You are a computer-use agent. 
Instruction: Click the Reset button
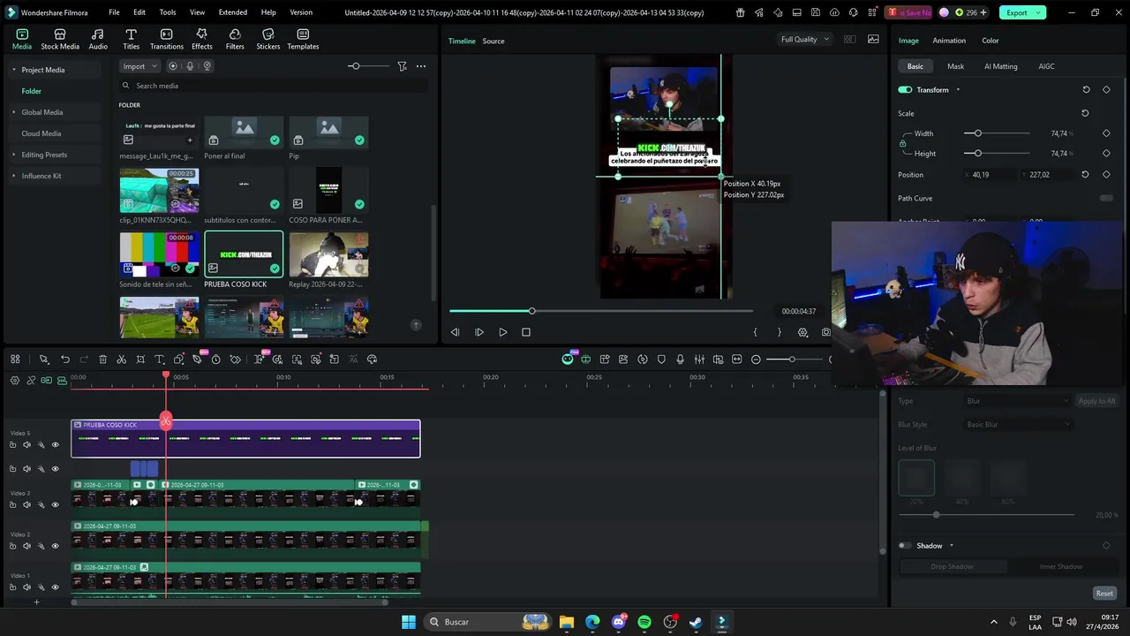point(1104,594)
